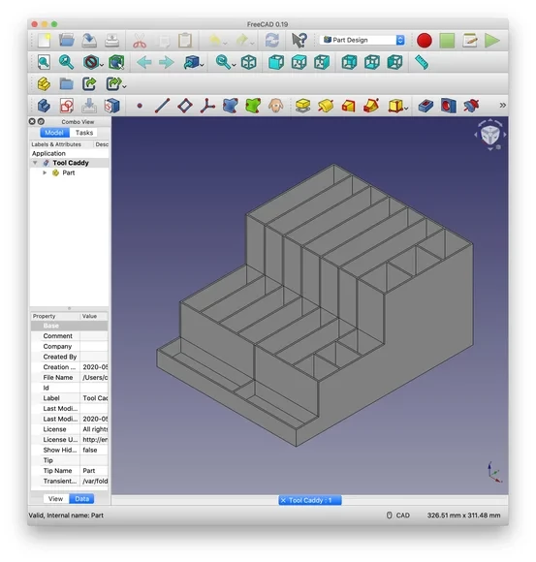Switch to the Tasks tab
Screen dimensions: 536x562
pos(84,133)
